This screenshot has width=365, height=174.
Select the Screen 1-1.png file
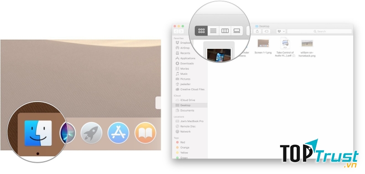tap(263, 46)
